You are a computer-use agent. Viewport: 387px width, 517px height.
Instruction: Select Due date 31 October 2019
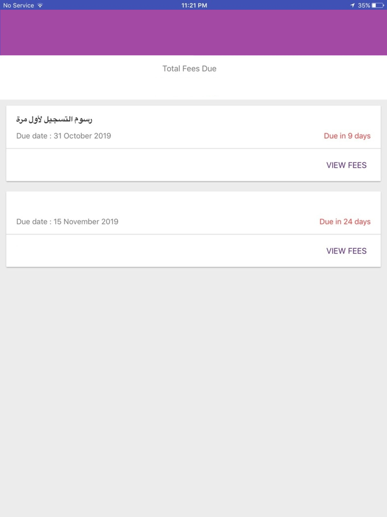[63, 136]
